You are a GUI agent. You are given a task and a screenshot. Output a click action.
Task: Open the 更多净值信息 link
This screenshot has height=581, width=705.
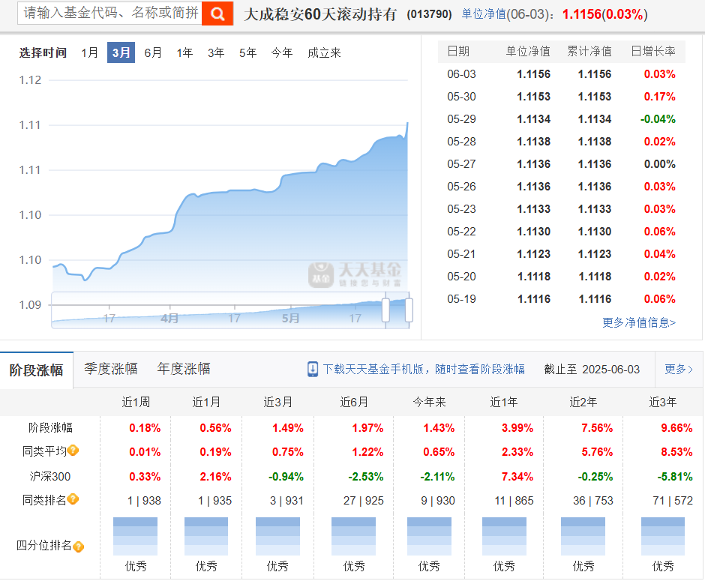coord(639,322)
